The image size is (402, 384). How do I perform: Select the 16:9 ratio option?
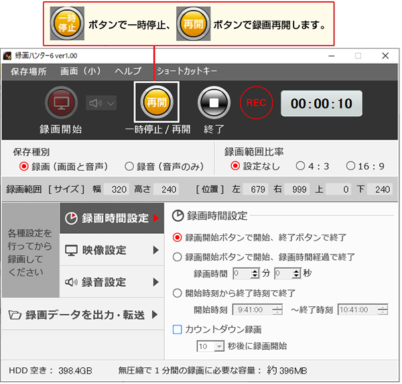pos(365,166)
